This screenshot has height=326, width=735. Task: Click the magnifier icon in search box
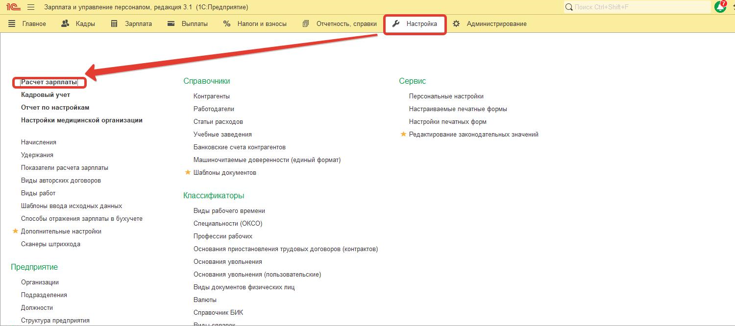[569, 7]
